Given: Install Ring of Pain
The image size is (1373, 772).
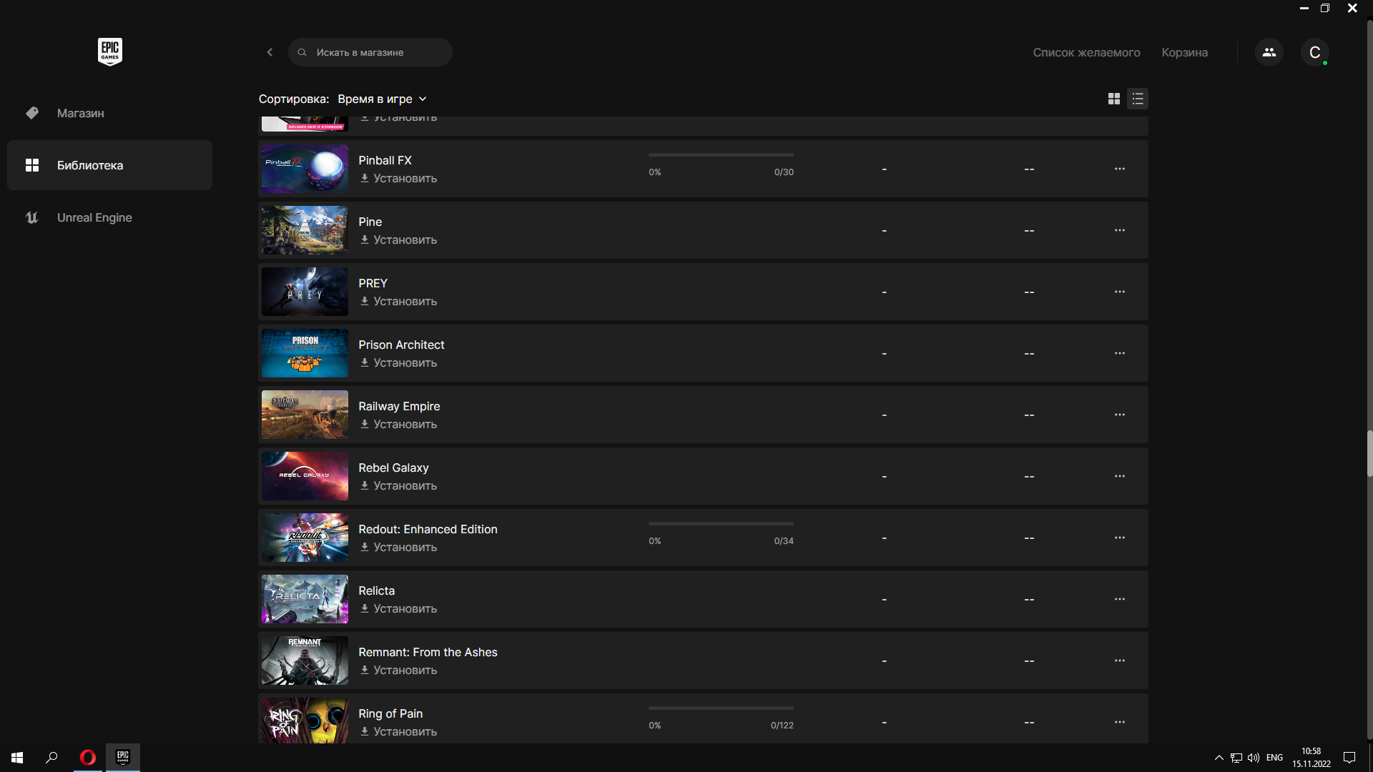Looking at the screenshot, I should (x=398, y=731).
